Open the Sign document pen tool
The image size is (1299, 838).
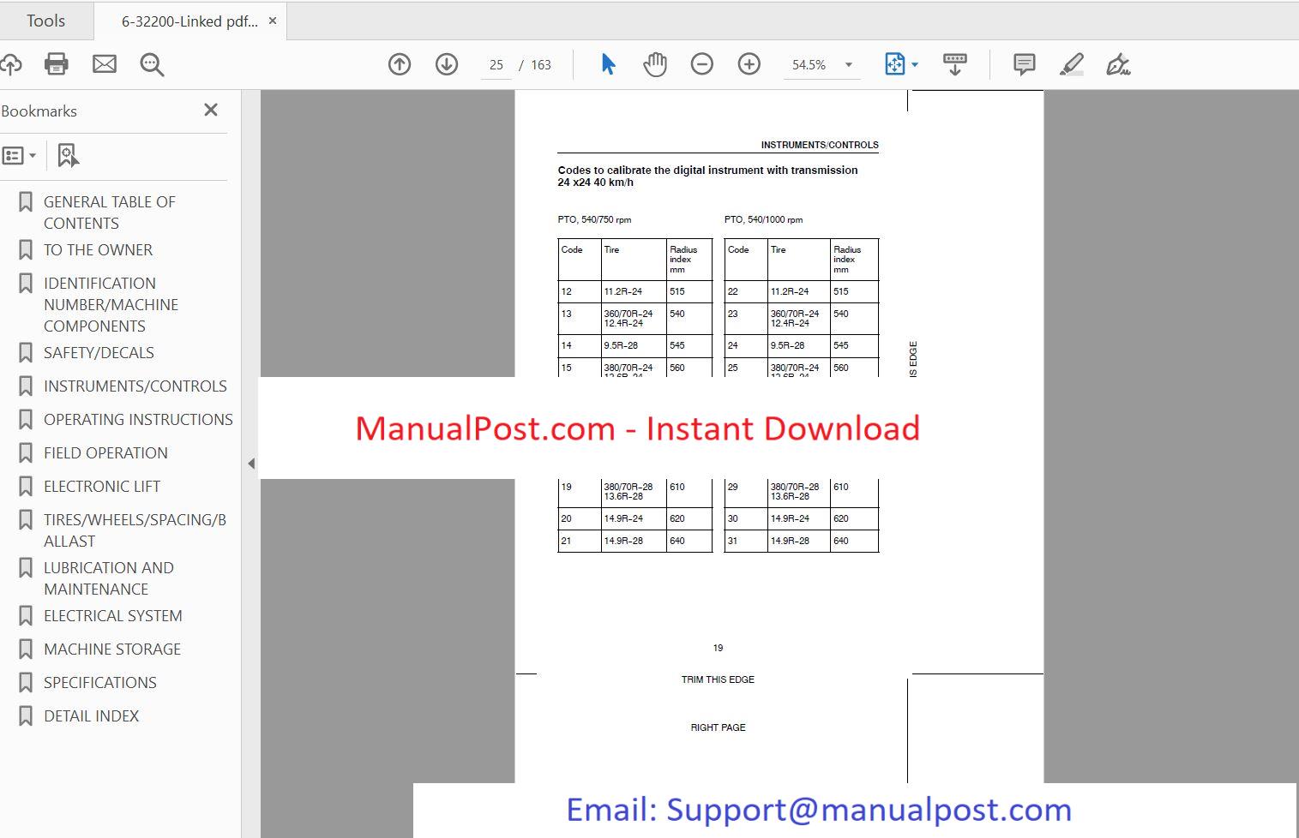point(1118,64)
